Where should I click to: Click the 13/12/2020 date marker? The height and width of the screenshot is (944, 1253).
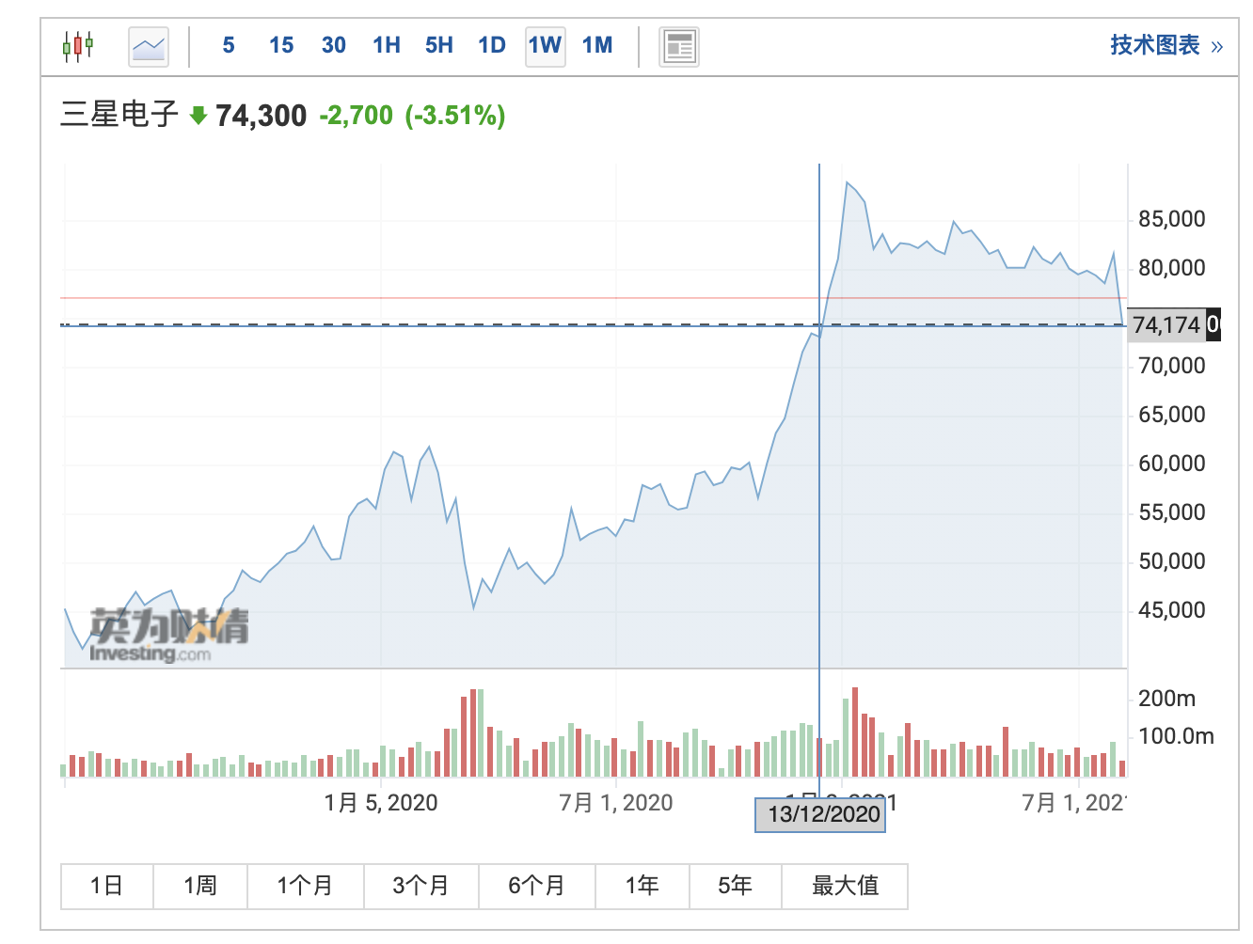820,814
